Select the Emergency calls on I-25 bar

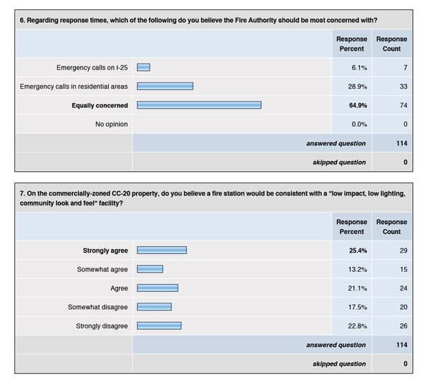pyautogui.click(x=143, y=67)
